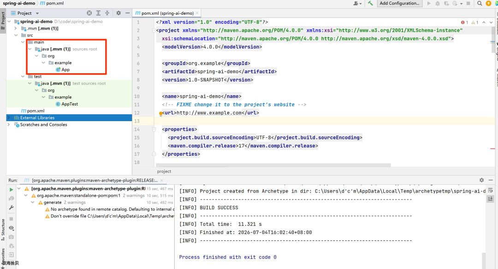
Task: Go to next highlighted error arrow
Action: pos(491,22)
